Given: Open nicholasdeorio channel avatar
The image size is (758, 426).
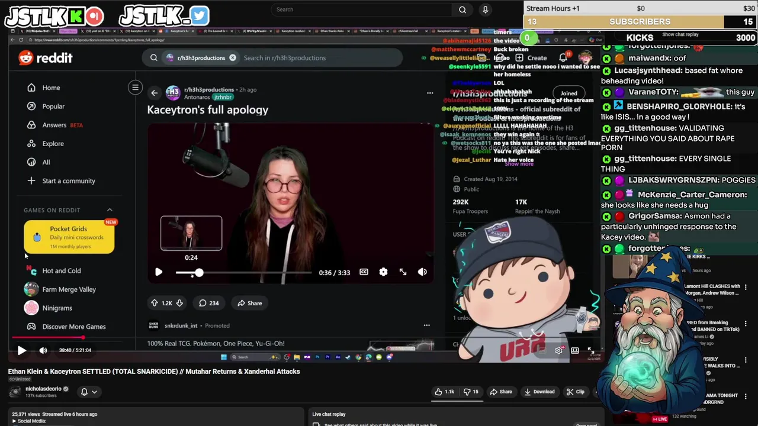Looking at the screenshot, I should pos(15,392).
